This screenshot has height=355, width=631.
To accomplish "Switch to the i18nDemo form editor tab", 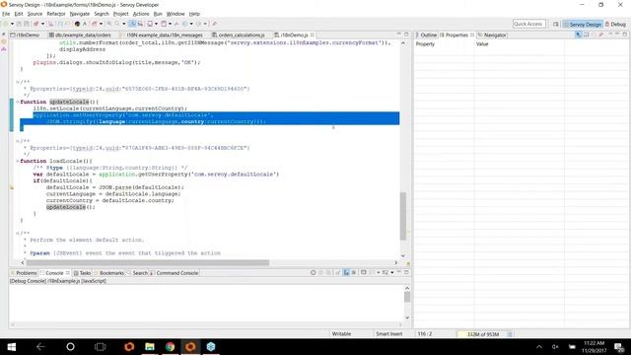I will [25, 35].
